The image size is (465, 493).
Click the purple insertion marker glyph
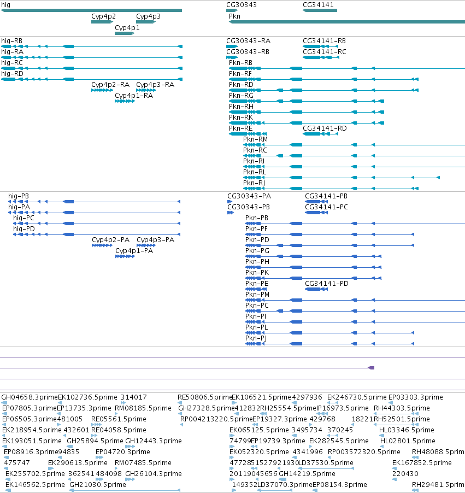(x=372, y=368)
